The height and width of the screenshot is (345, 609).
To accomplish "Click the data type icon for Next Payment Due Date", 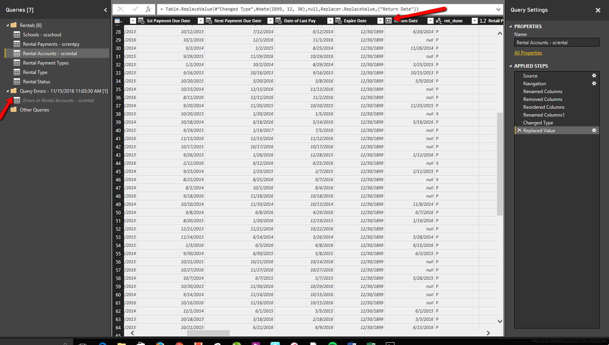I will coord(209,21).
